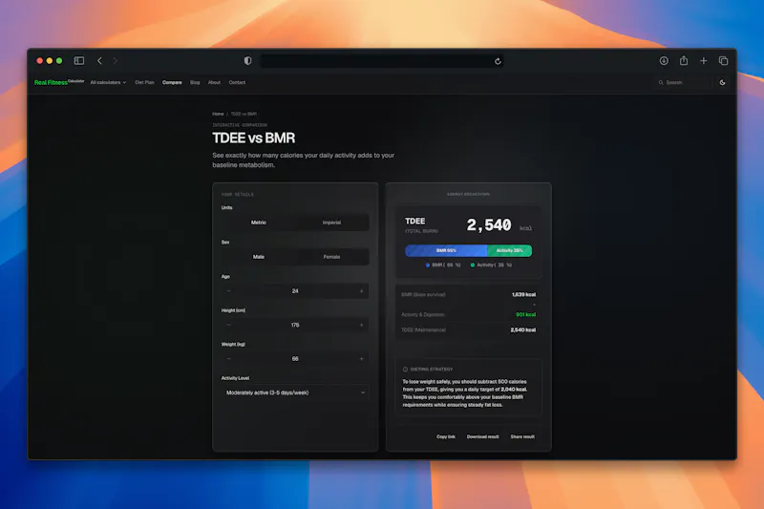Decrease Weight with minus button
The width and height of the screenshot is (764, 509).
click(x=229, y=359)
